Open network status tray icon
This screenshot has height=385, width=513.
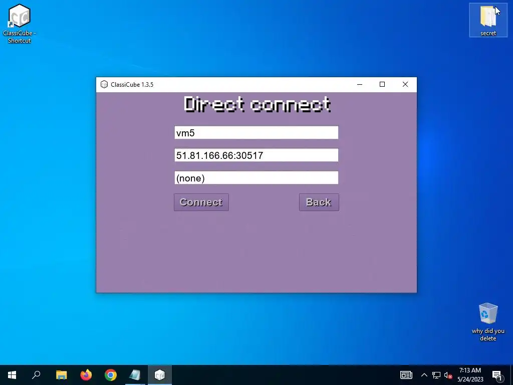[436, 375]
